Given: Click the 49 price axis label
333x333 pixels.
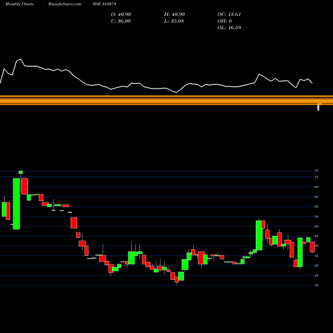Looking at the screenshot, I should point(316,226).
